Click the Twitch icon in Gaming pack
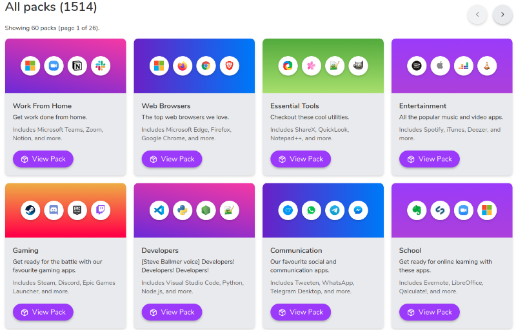The width and height of the screenshot is (516, 330). click(100, 210)
